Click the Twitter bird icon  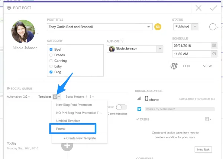pos(139,109)
